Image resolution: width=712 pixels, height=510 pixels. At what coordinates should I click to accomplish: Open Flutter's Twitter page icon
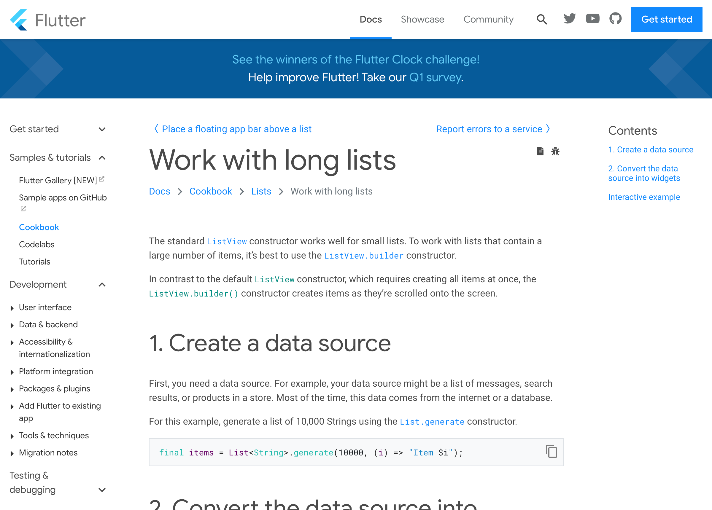[570, 19]
